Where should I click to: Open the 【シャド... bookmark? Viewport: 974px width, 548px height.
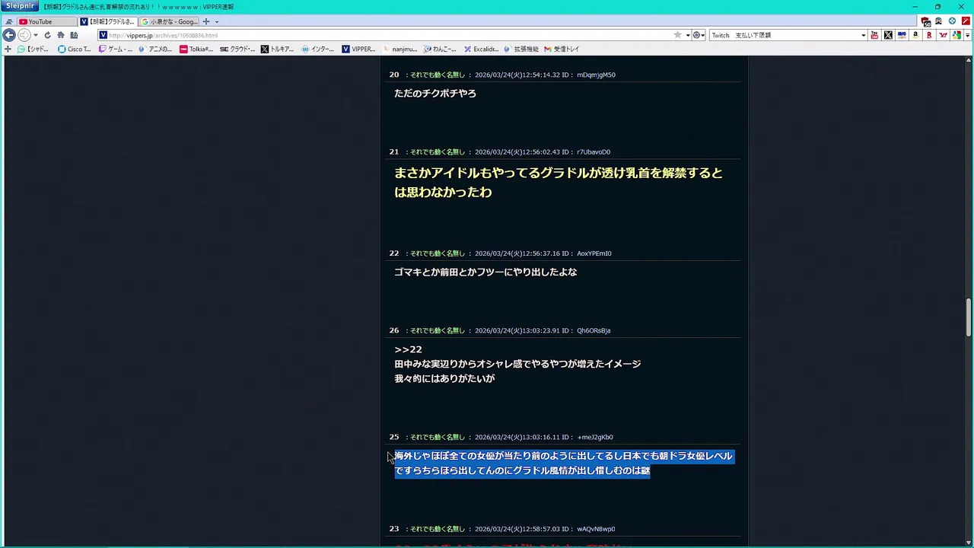(x=33, y=49)
